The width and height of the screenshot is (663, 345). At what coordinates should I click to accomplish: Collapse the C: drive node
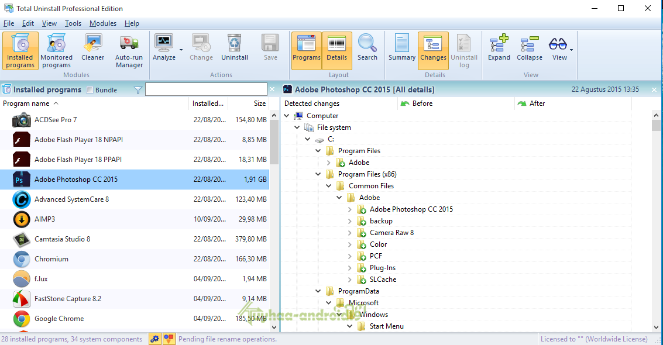point(308,139)
